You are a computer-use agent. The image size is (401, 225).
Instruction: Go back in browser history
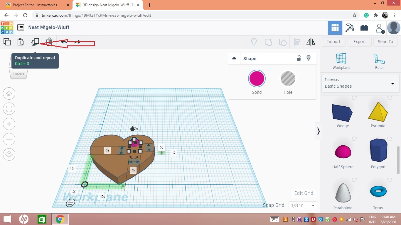tap(6, 15)
